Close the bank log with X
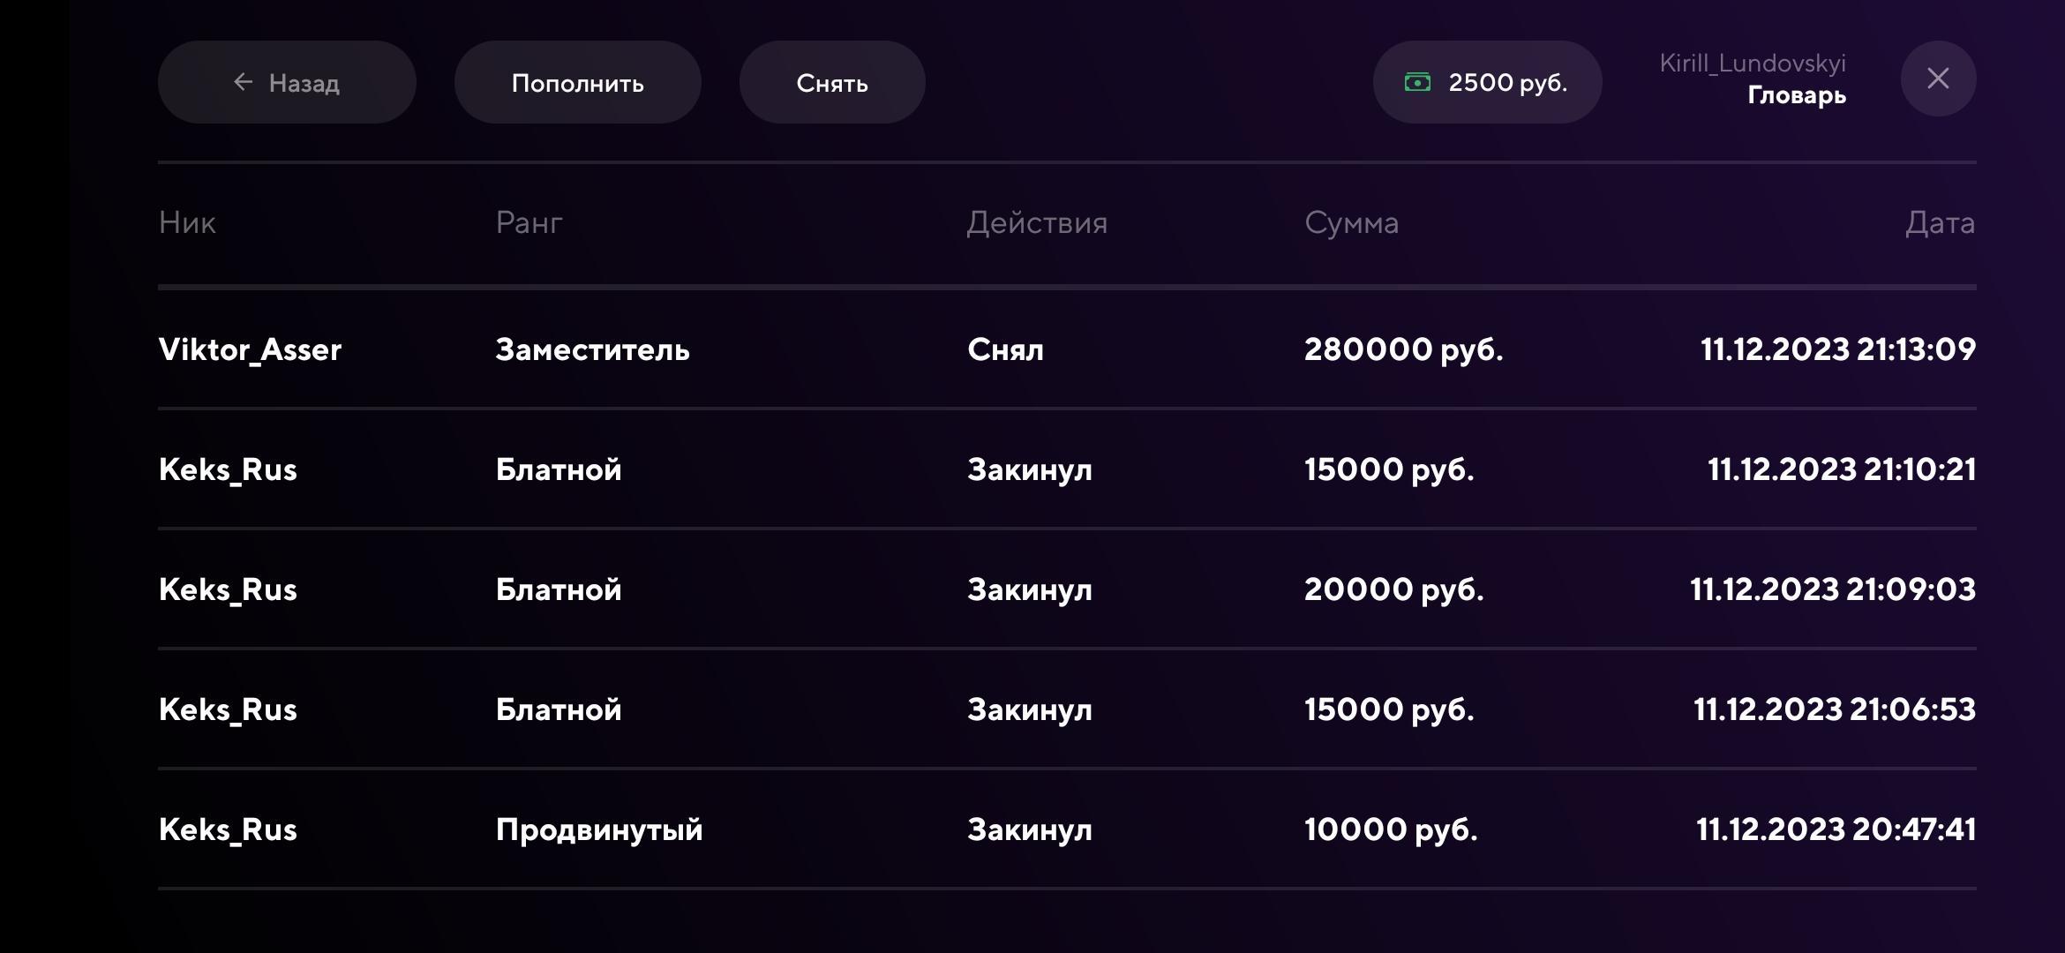The width and height of the screenshot is (2065, 953). 1938,79
